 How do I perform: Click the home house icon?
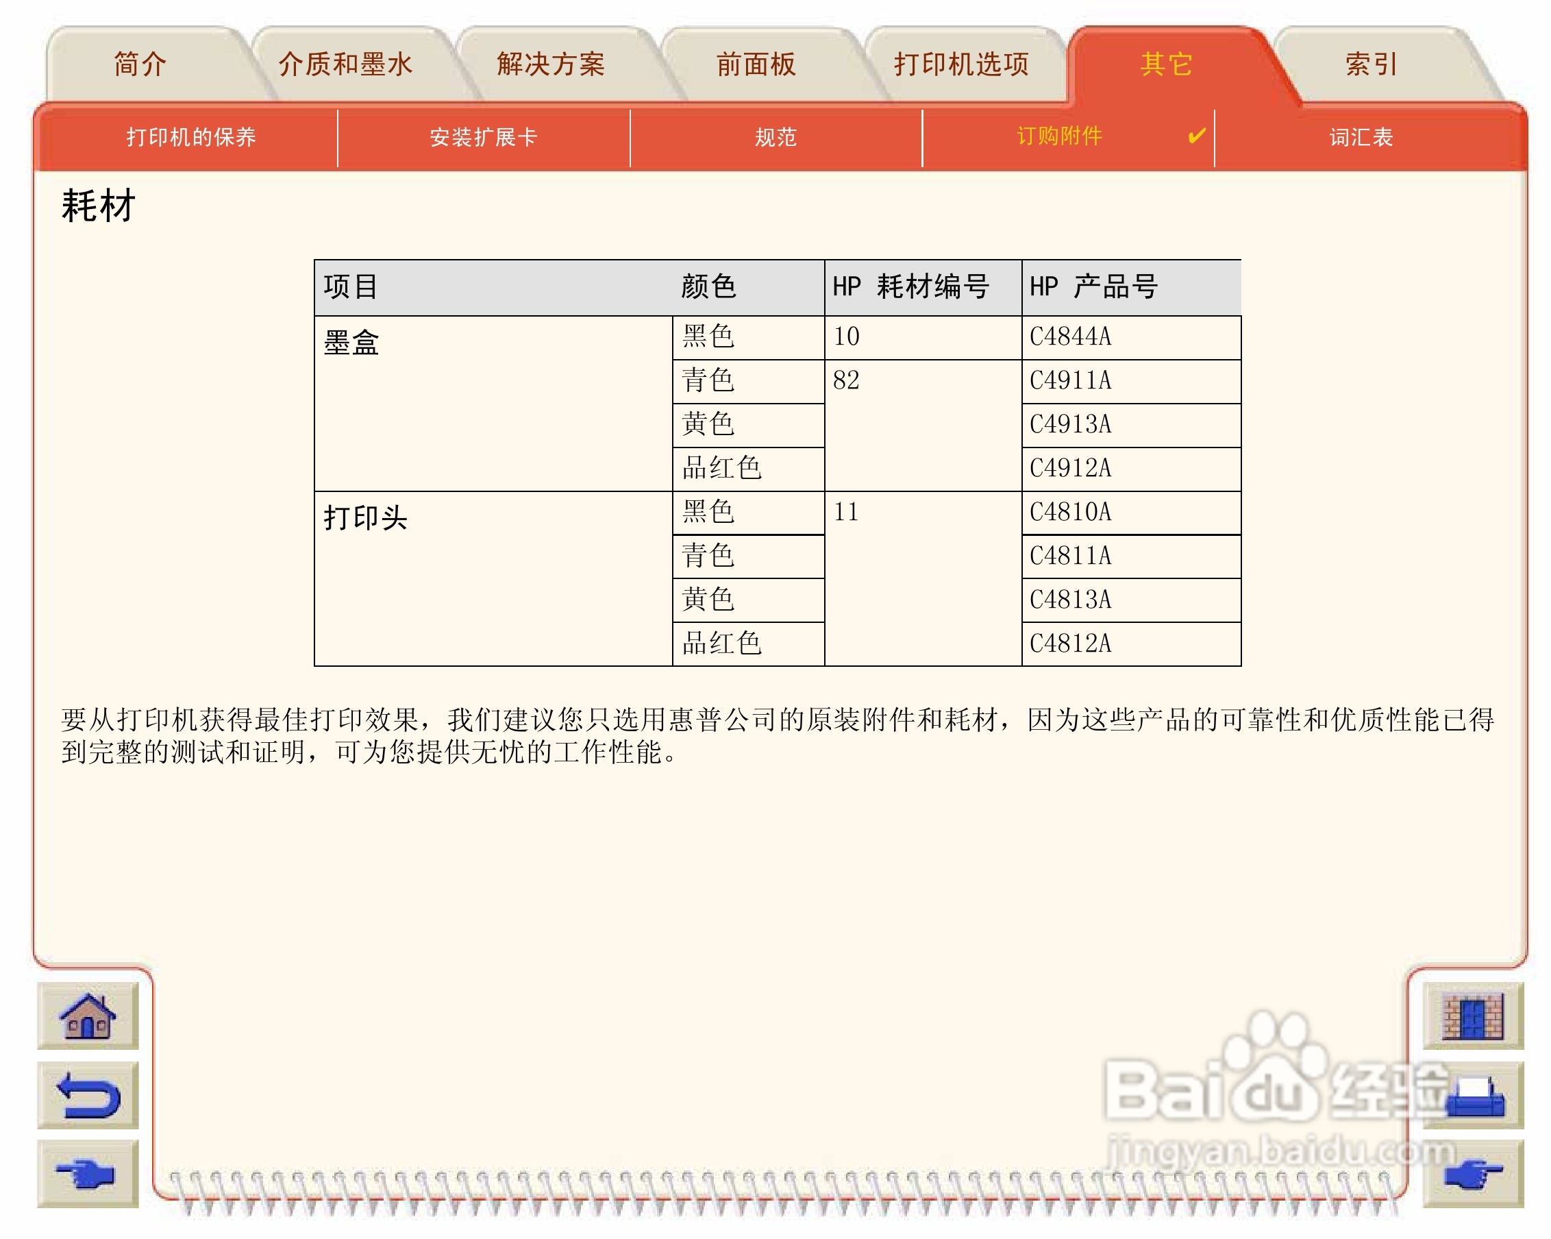point(88,1016)
